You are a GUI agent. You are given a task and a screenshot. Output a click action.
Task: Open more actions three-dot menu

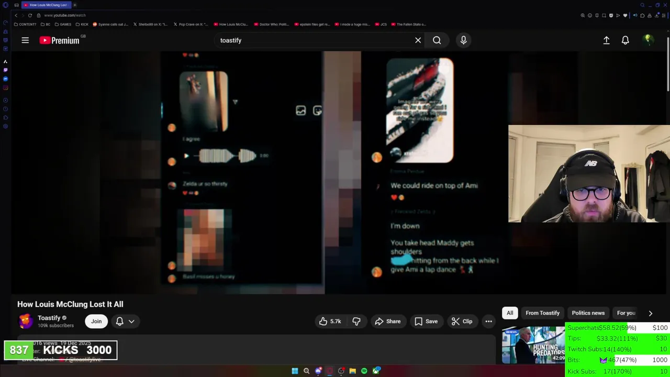pyautogui.click(x=488, y=321)
